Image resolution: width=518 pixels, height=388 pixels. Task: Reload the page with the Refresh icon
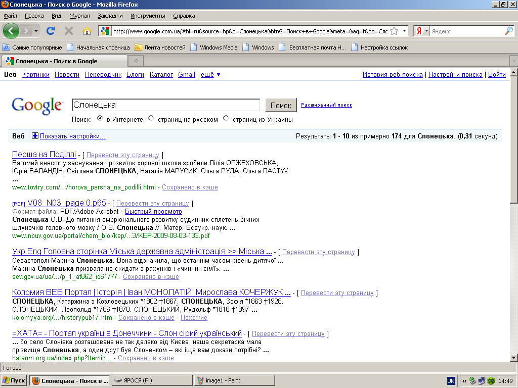tap(51, 31)
